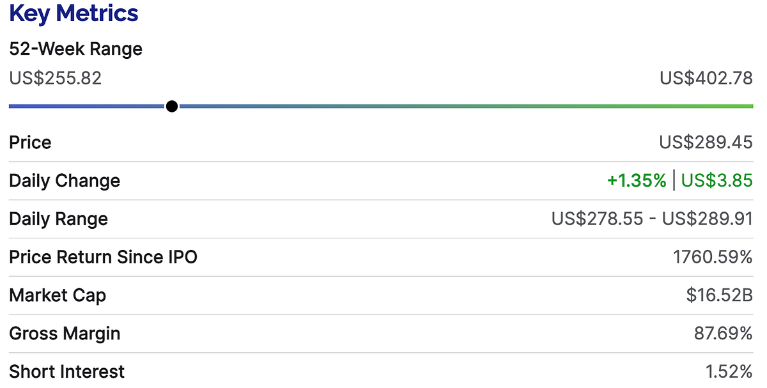Click the Gross Margin label
The image size is (767, 388).
[x=65, y=334]
